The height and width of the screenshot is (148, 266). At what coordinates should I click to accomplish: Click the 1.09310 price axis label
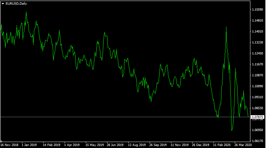coord(257,97)
